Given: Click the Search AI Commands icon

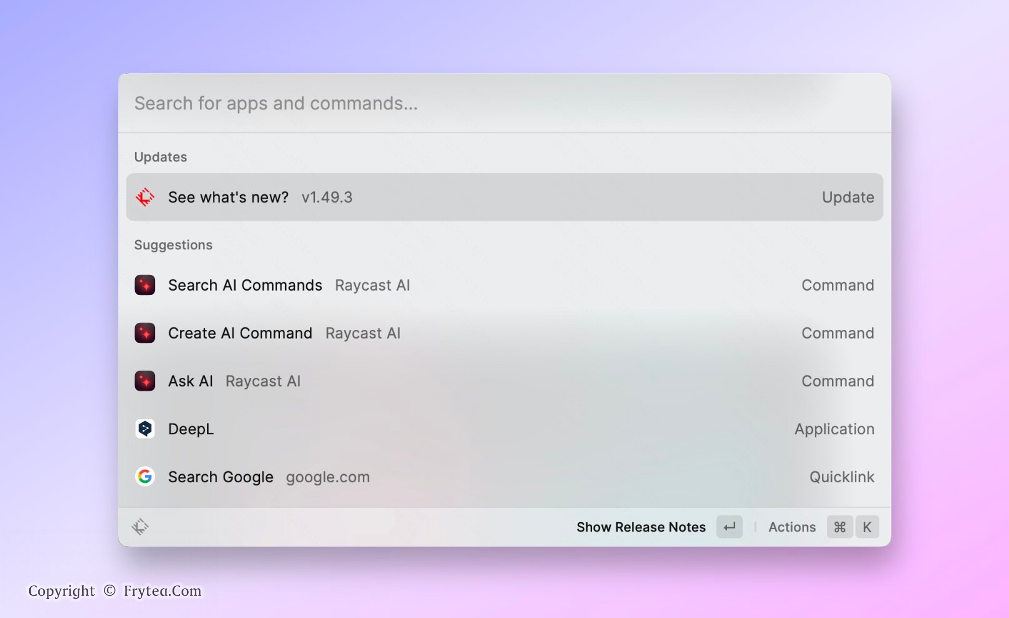Looking at the screenshot, I should coord(145,285).
